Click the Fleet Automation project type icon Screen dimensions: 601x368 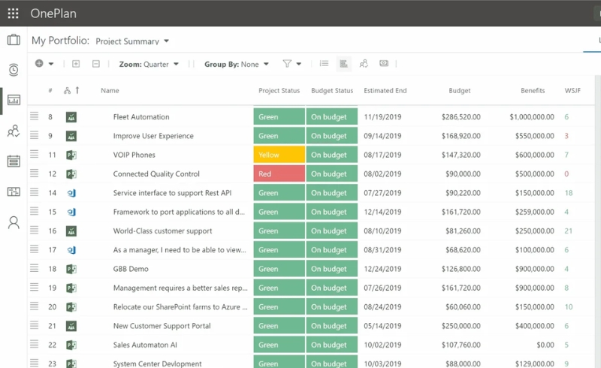coord(71,117)
